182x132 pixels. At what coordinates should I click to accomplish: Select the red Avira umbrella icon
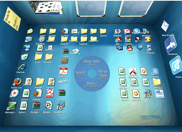pos(50,93)
